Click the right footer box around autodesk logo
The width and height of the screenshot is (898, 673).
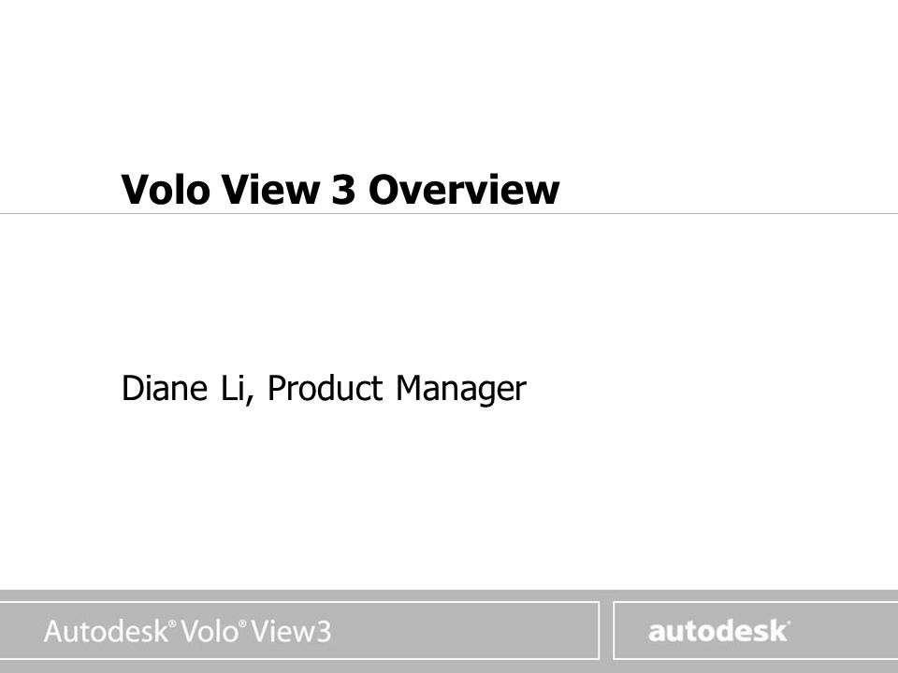pos(756,630)
